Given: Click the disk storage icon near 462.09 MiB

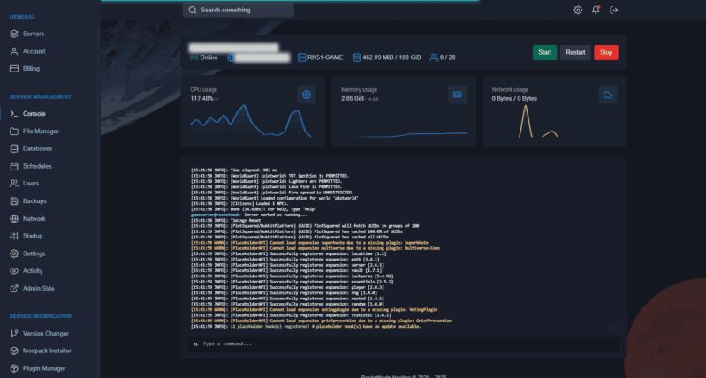Looking at the screenshot, I should click(357, 57).
